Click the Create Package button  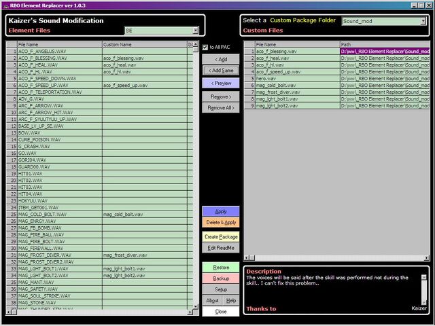221,237
